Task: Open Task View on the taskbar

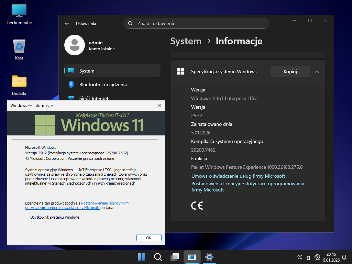Action: (x=175, y=257)
